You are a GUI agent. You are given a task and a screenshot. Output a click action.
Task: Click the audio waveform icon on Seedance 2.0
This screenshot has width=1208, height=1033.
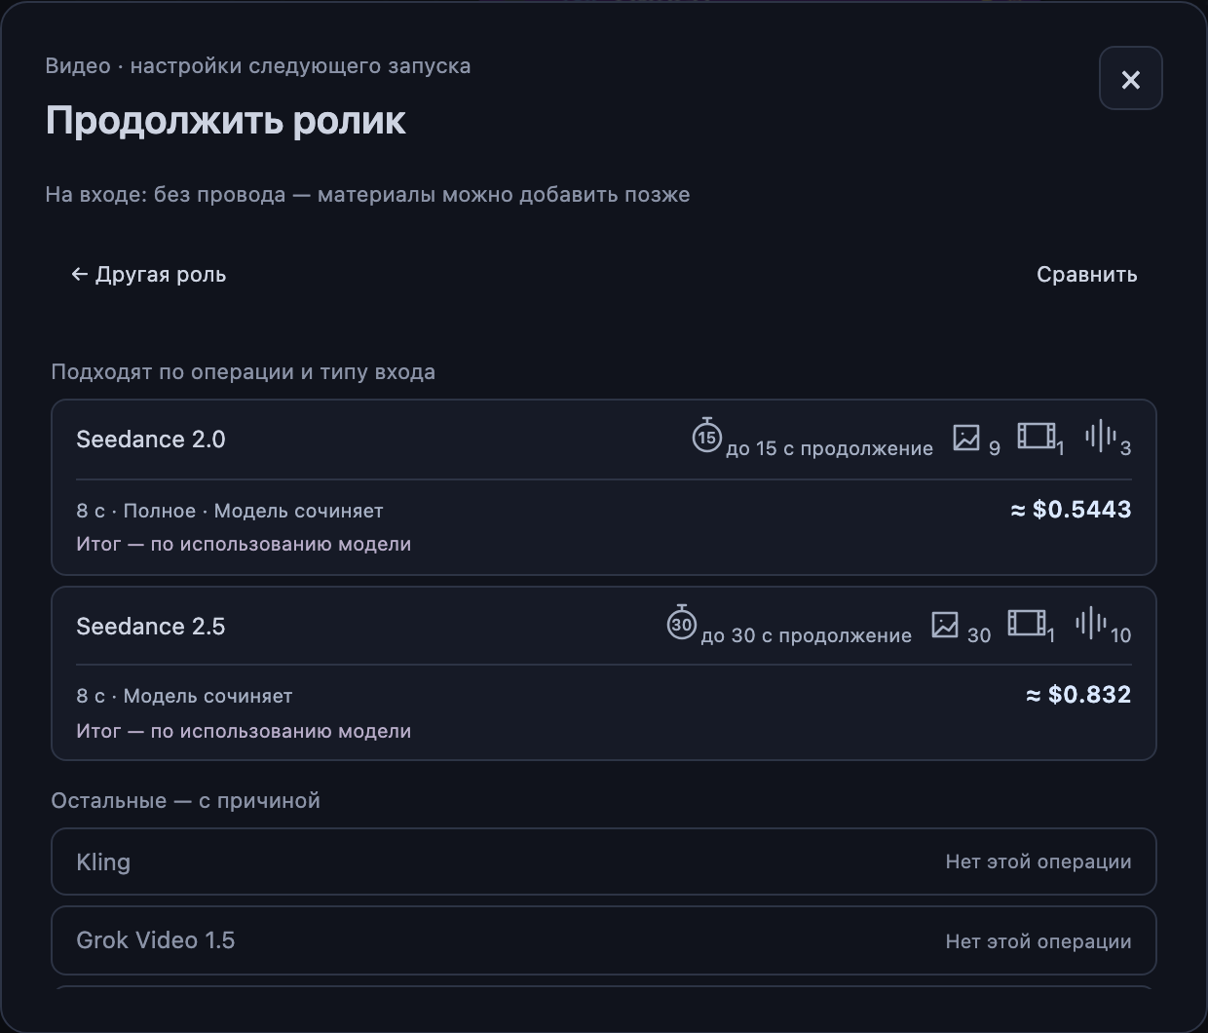[x=1101, y=436]
